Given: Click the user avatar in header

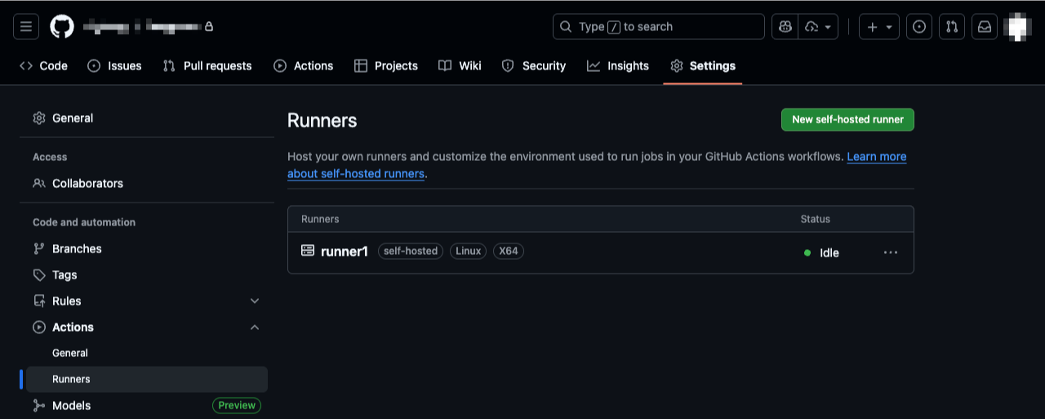Looking at the screenshot, I should [1017, 27].
